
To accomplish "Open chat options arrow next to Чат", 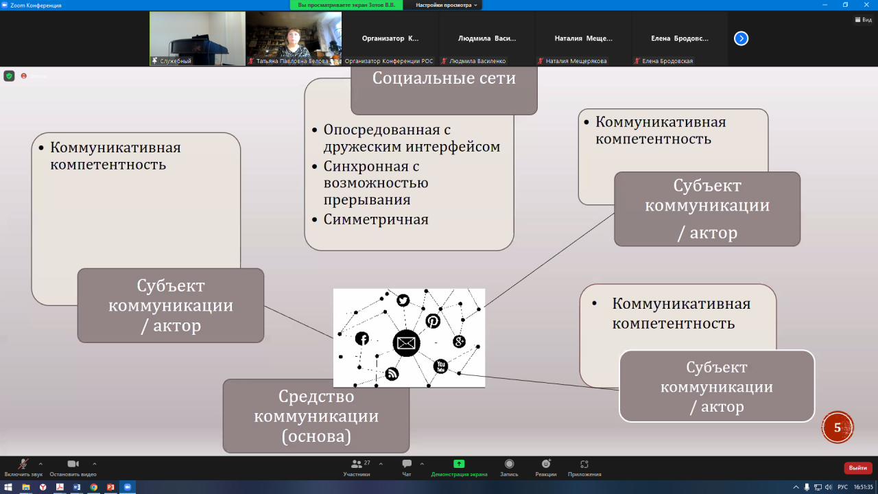I will click(x=422, y=464).
